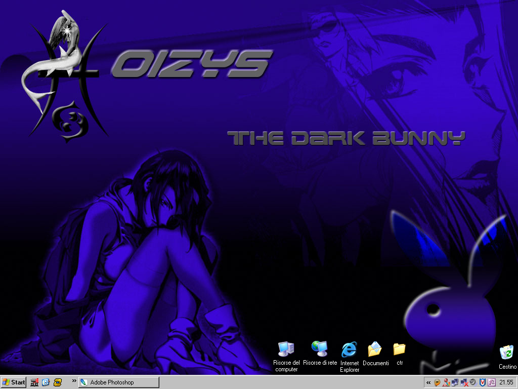Click the yellow quick launch icon

tap(58, 382)
